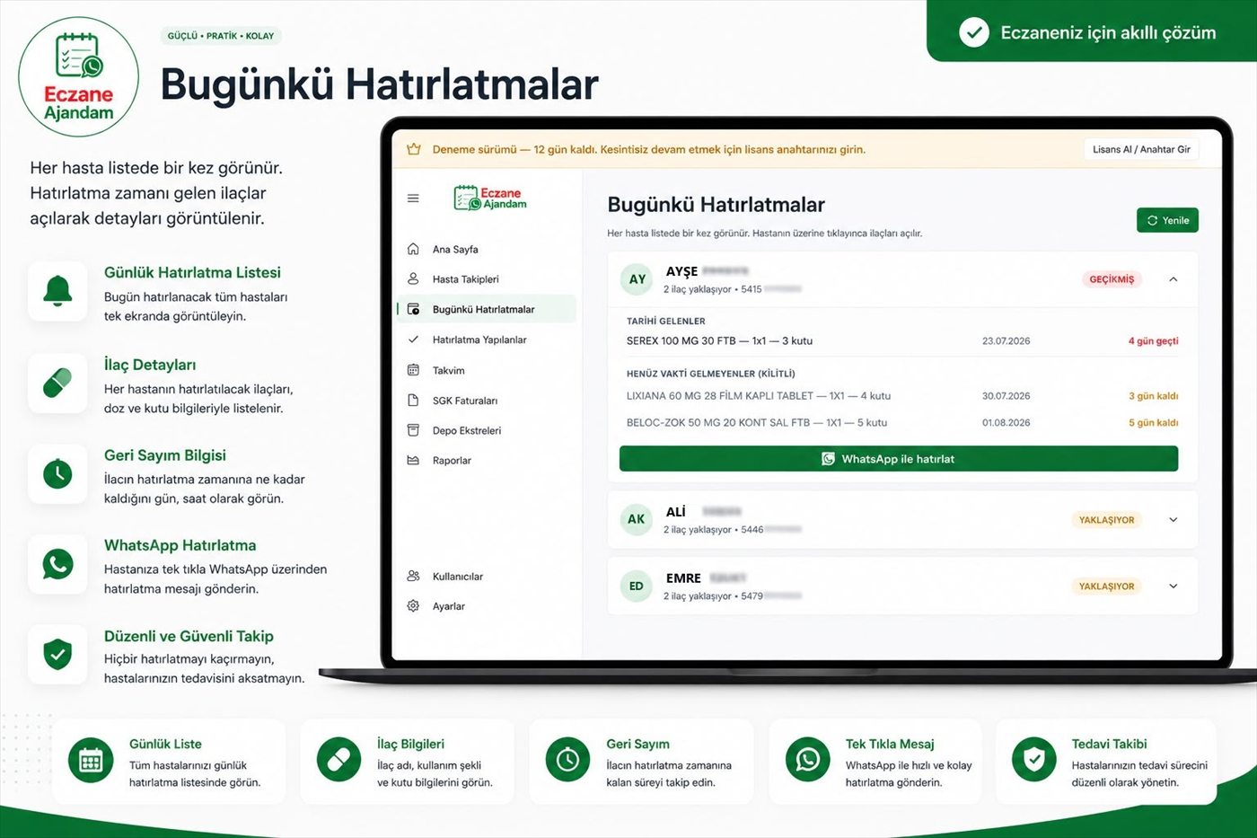Click the '5 gün kaldı' countdown text
This screenshot has width=1257, height=838.
pos(1153,422)
